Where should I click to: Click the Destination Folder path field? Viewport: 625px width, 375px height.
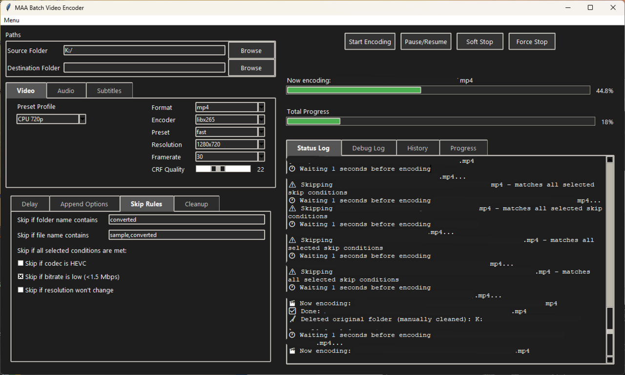tap(145, 68)
